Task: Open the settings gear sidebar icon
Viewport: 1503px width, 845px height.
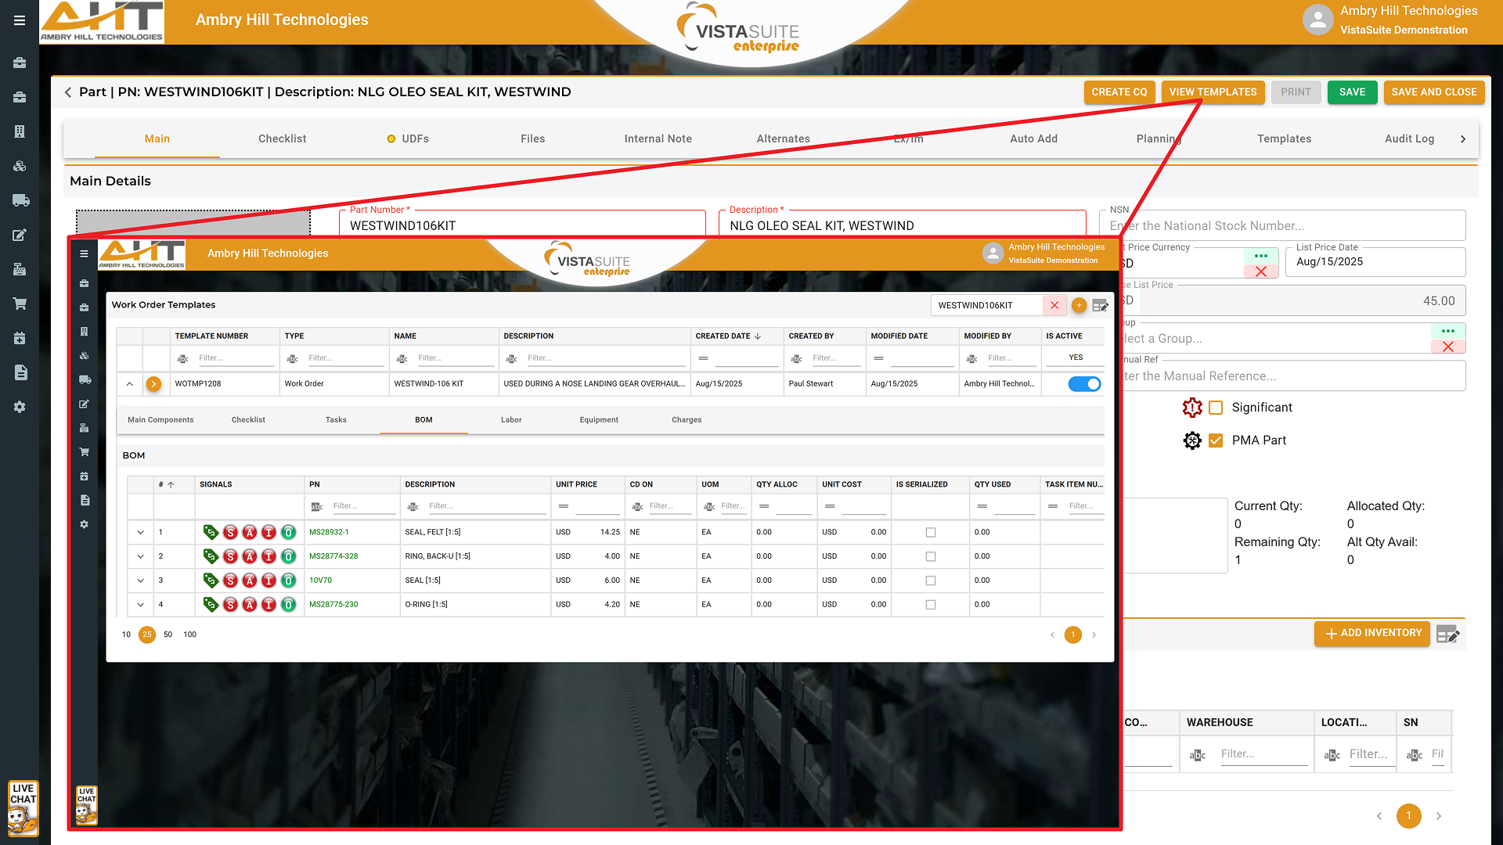Action: 20,408
